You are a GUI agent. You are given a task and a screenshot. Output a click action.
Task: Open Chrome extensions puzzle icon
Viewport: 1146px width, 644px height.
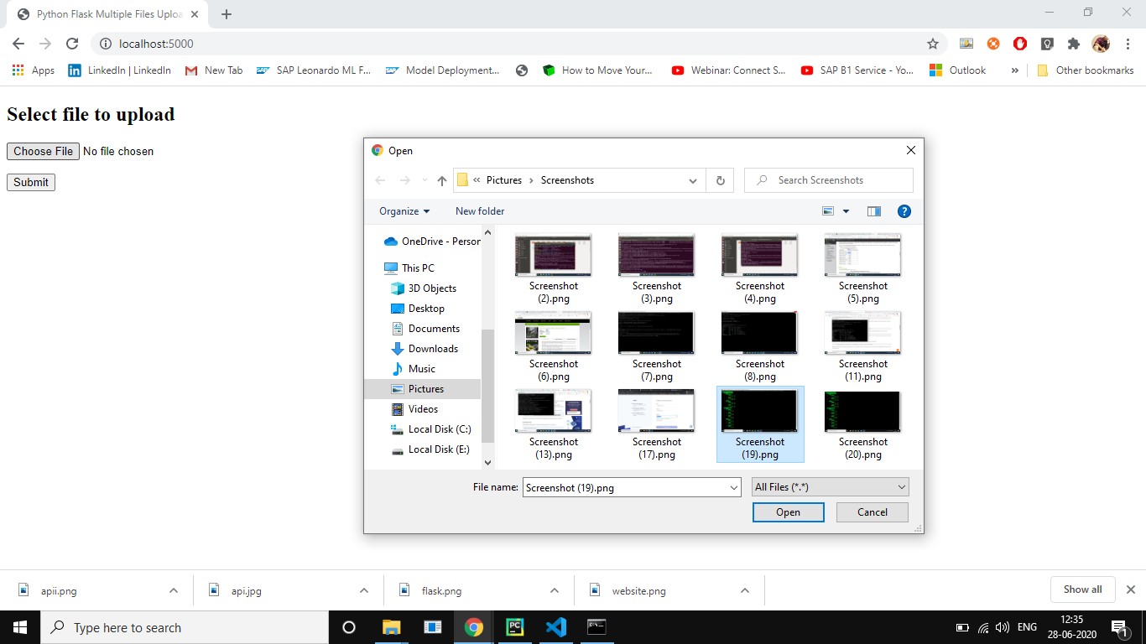pos(1074,44)
